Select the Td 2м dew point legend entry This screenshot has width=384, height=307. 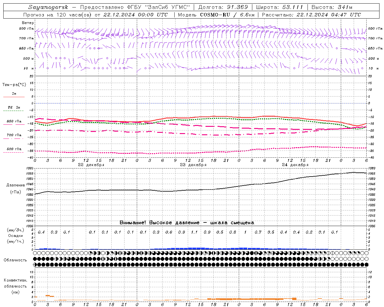tap(14, 107)
